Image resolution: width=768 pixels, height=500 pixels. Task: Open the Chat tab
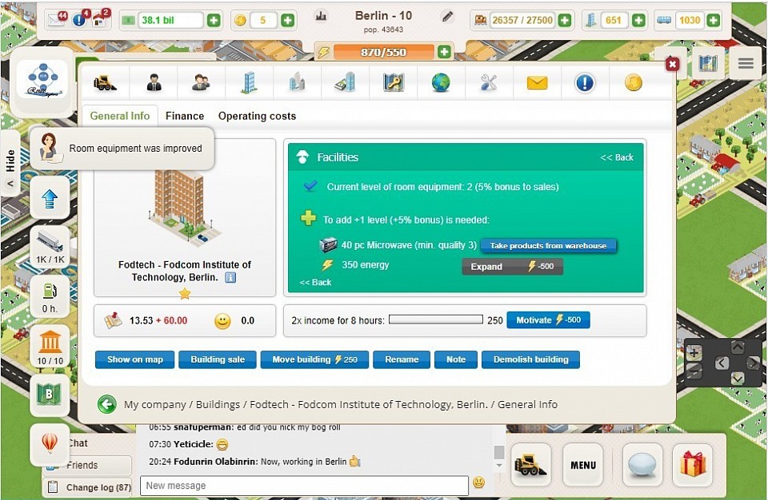pos(78,443)
